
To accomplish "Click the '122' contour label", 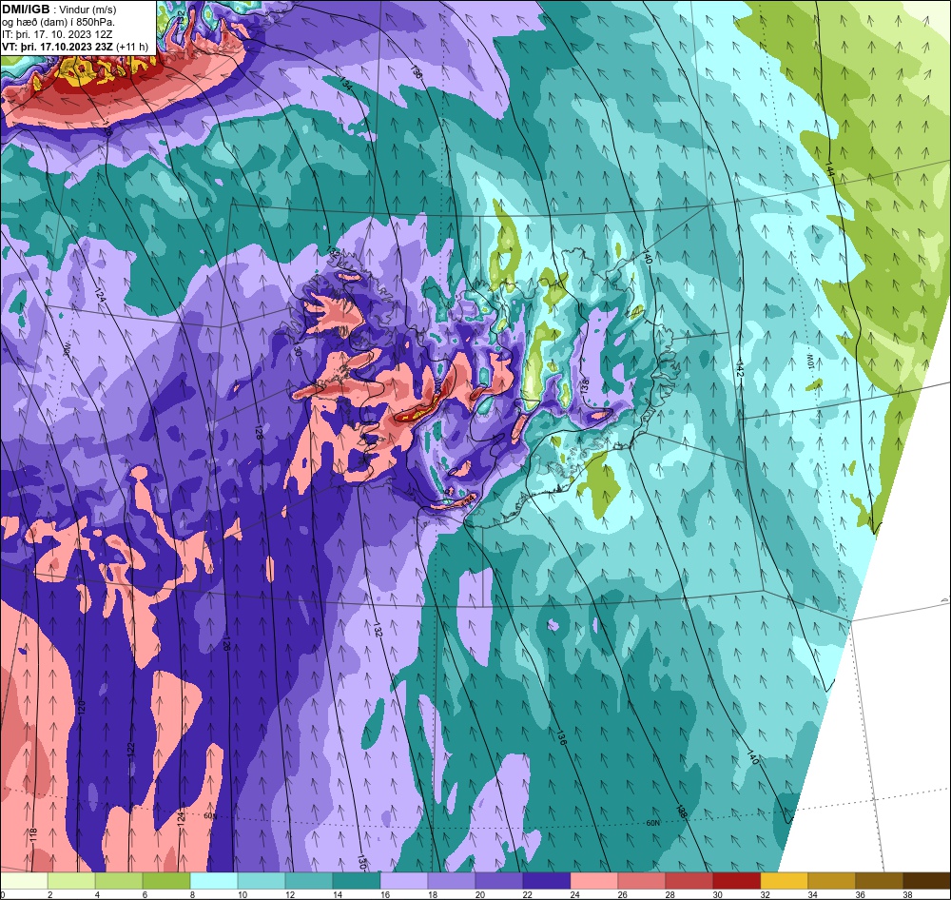I will (130, 750).
